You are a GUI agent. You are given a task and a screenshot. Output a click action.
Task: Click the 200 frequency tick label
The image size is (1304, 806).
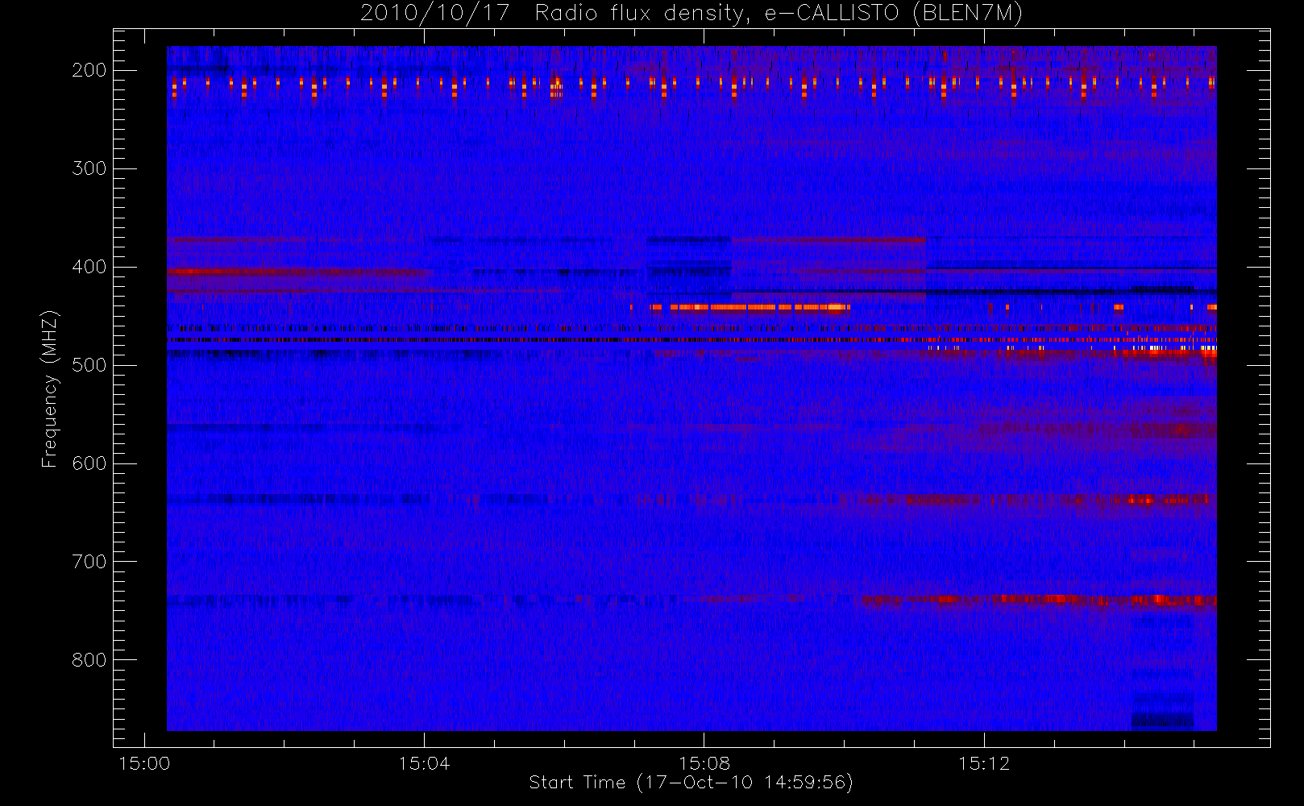pos(89,70)
